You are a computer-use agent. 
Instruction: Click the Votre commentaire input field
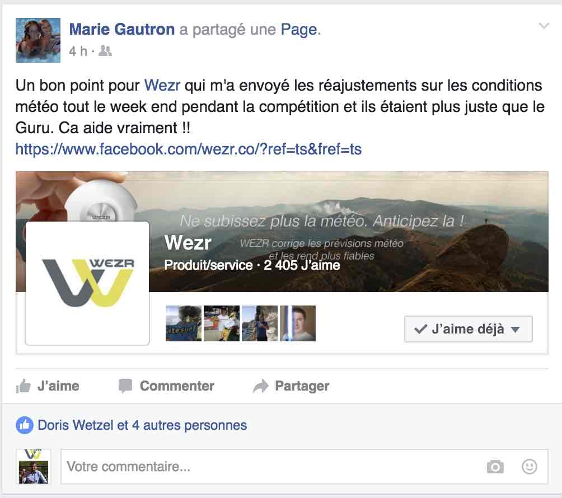[x=305, y=467]
